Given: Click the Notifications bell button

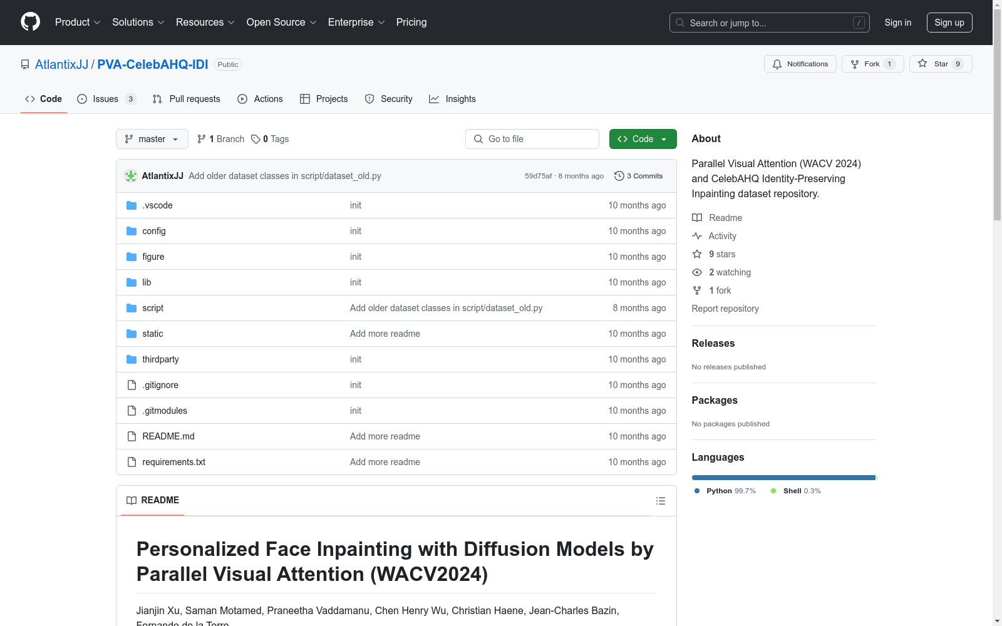Looking at the screenshot, I should pos(800,64).
